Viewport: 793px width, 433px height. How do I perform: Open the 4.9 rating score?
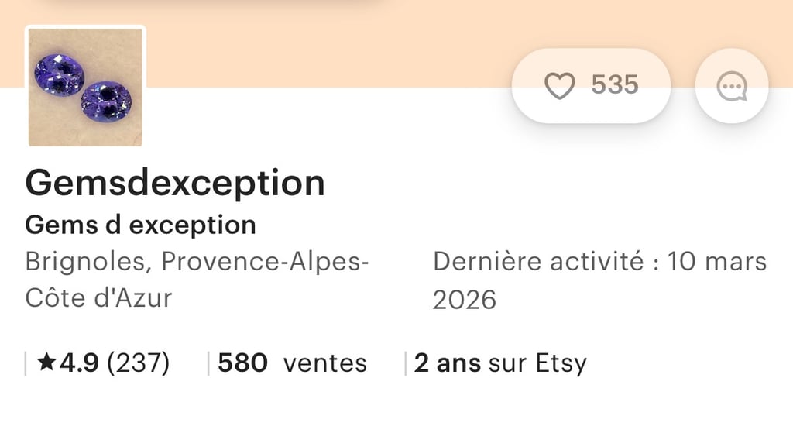pyautogui.click(x=79, y=363)
